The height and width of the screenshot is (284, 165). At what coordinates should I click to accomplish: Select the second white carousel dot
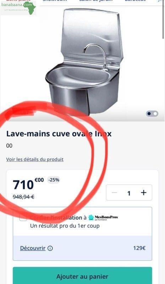point(155,114)
